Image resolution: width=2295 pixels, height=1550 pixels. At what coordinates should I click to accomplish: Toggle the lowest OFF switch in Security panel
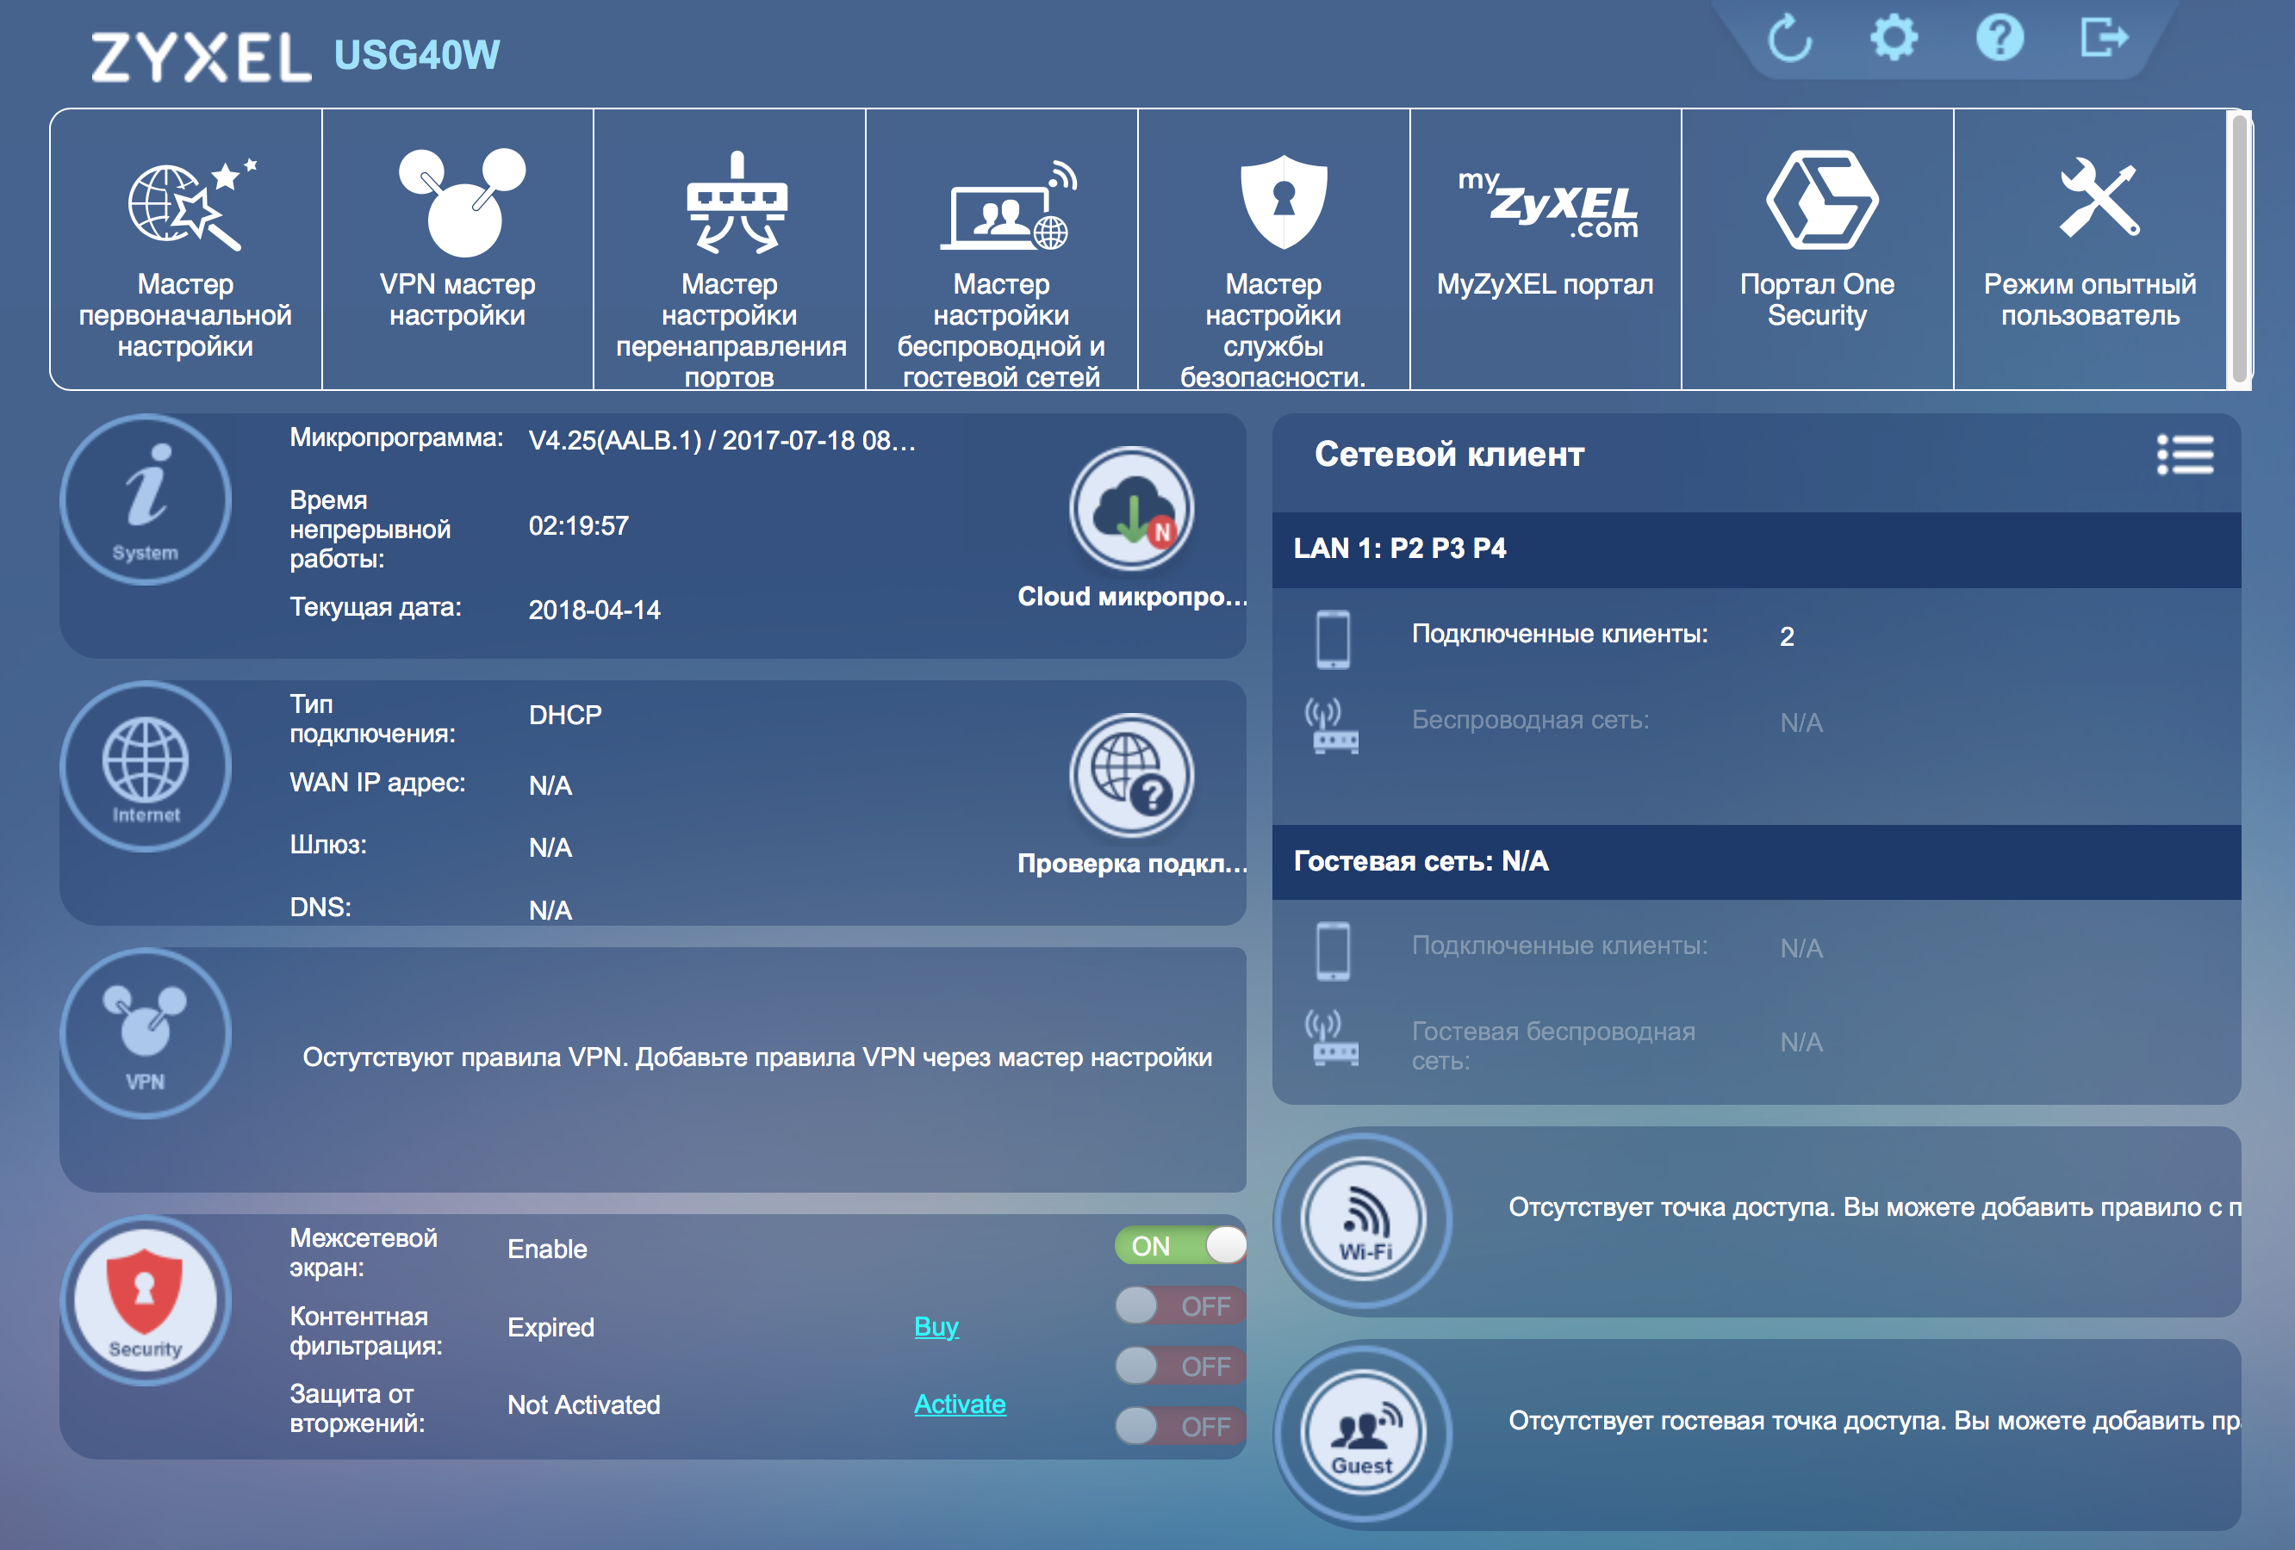tap(1180, 1427)
